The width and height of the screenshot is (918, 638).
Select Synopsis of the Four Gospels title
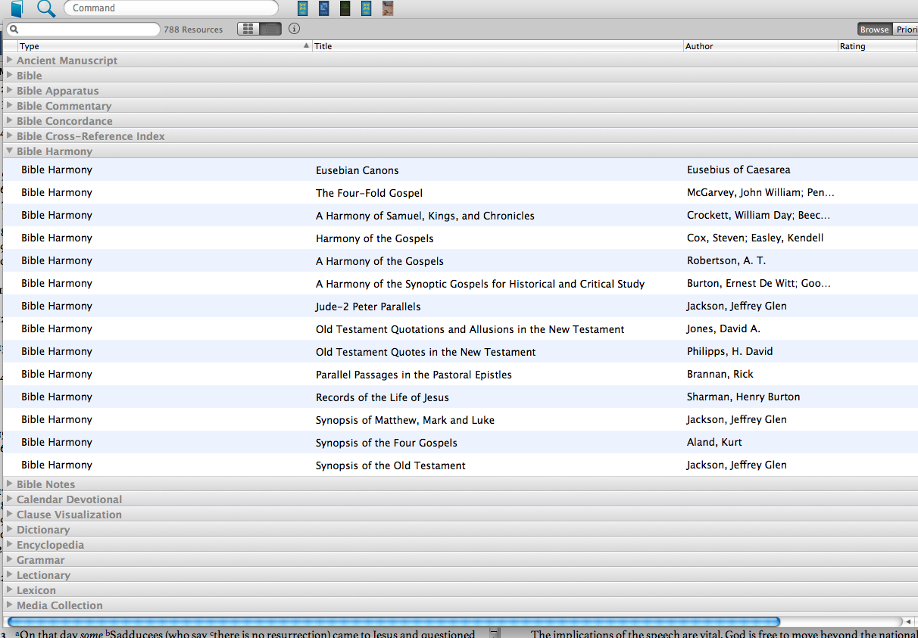pos(386,443)
